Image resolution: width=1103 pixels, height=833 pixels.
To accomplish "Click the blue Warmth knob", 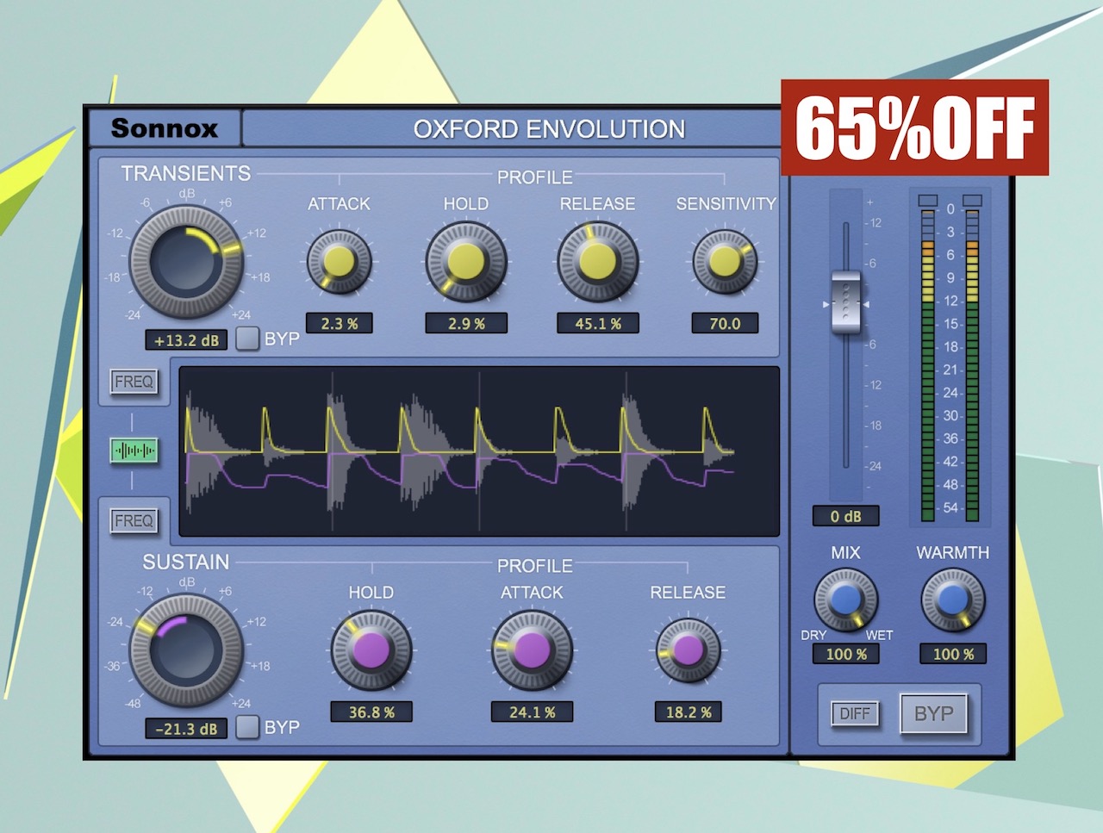I will [952, 600].
